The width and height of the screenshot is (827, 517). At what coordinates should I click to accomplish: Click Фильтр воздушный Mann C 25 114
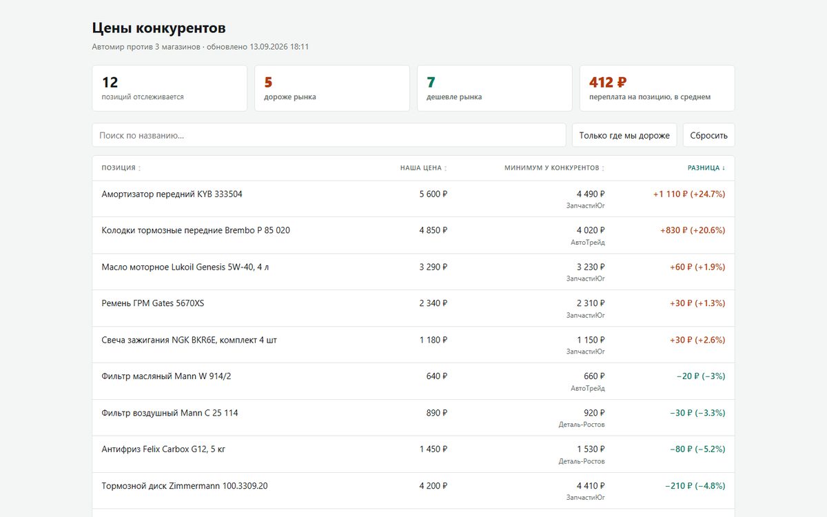pyautogui.click(x=170, y=413)
